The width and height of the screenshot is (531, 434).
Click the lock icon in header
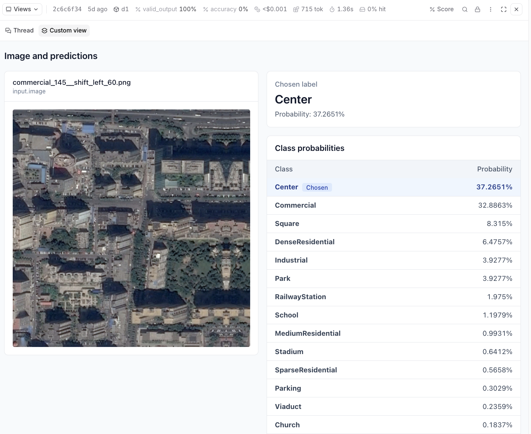[478, 9]
